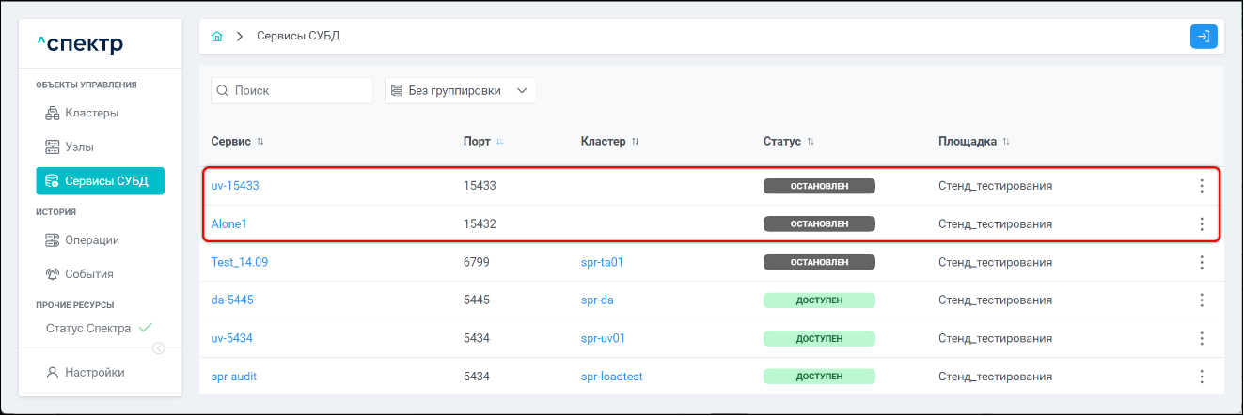
Task: Sort the table by Порт column
Action: (x=499, y=142)
